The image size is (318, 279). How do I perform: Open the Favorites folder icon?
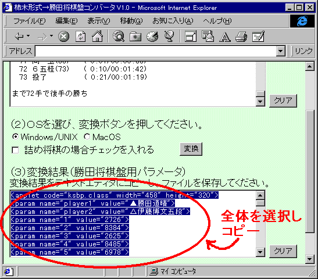click(x=135, y=37)
